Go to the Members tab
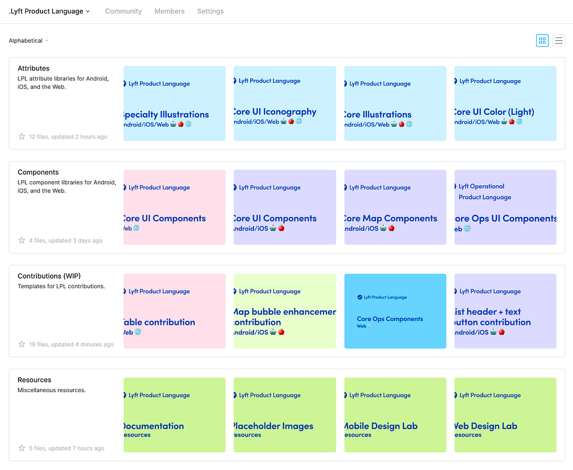This screenshot has width=573, height=470. click(170, 11)
